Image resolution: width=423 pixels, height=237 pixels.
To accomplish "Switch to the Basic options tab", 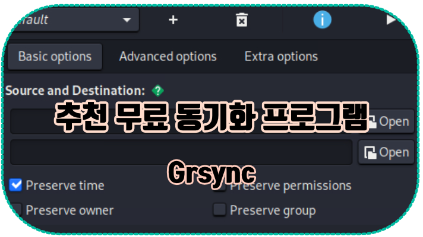I will point(55,56).
